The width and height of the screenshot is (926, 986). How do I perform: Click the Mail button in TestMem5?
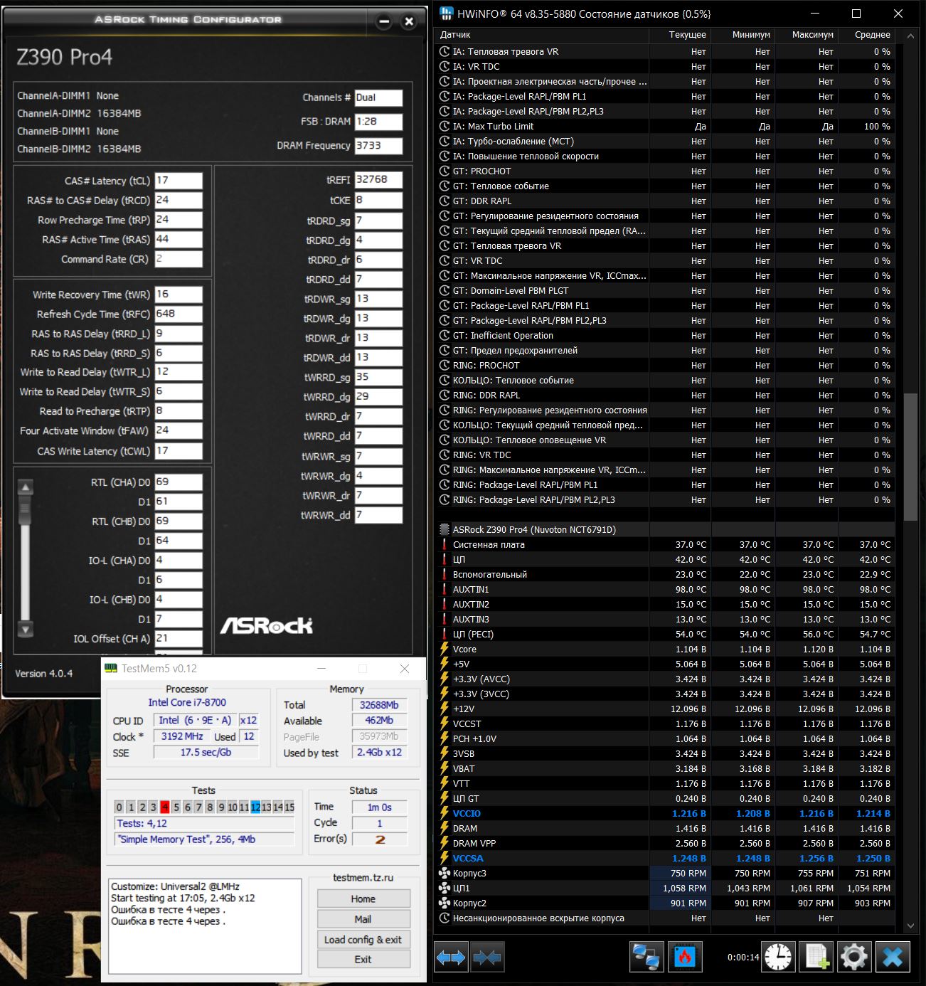pyautogui.click(x=363, y=919)
